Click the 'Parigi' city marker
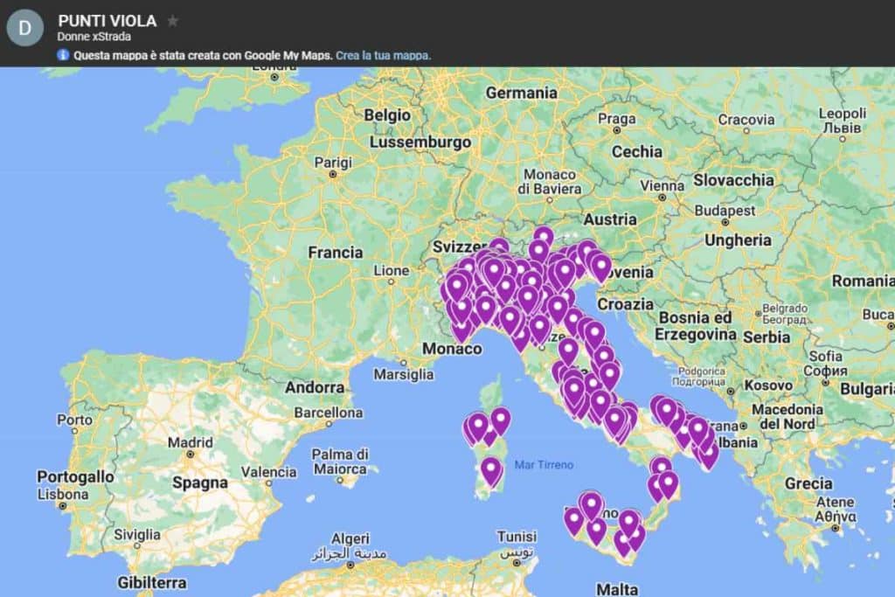 click(333, 175)
